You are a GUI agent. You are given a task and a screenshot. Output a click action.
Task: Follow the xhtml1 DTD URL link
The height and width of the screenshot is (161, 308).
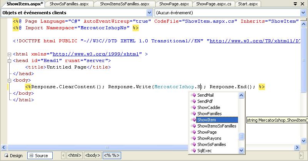[x=255, y=41]
